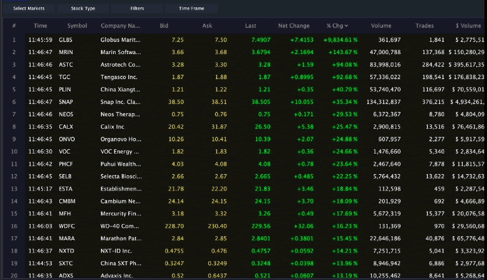Click Last price 229.56 for WDFC
Viewport: 487px width, 280px height.
pos(261,226)
